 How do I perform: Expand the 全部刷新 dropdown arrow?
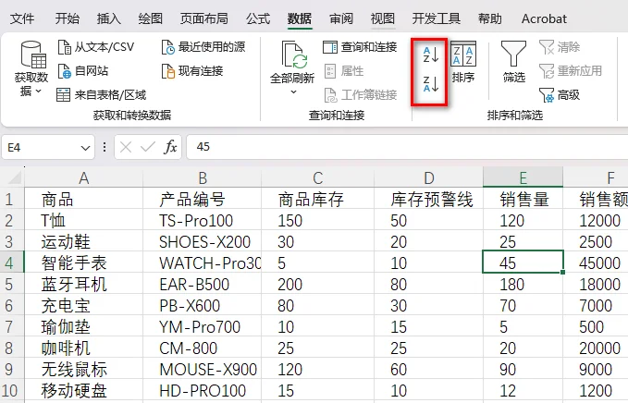pyautogui.click(x=293, y=92)
